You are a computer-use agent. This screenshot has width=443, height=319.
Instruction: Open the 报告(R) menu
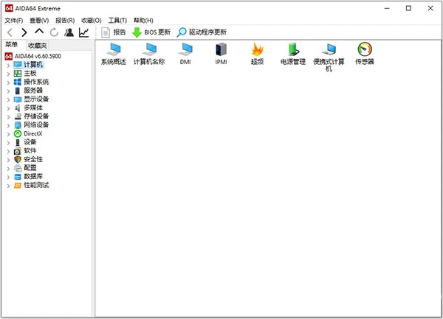65,21
